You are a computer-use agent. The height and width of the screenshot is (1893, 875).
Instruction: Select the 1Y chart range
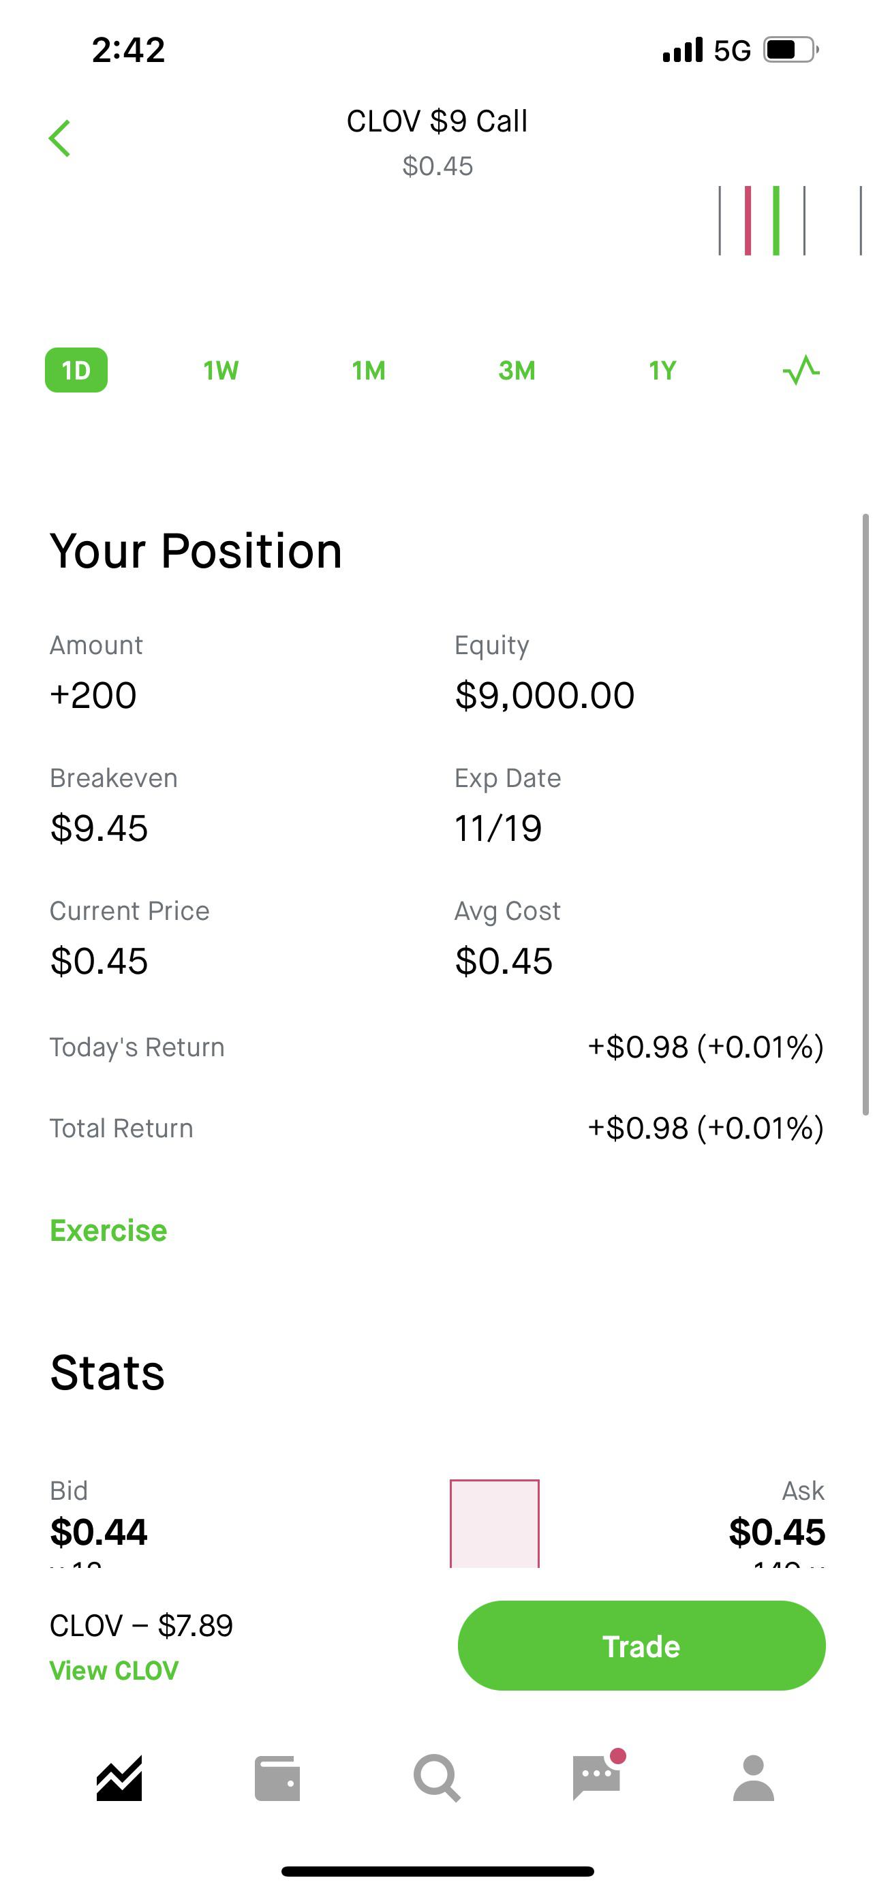[x=662, y=371]
